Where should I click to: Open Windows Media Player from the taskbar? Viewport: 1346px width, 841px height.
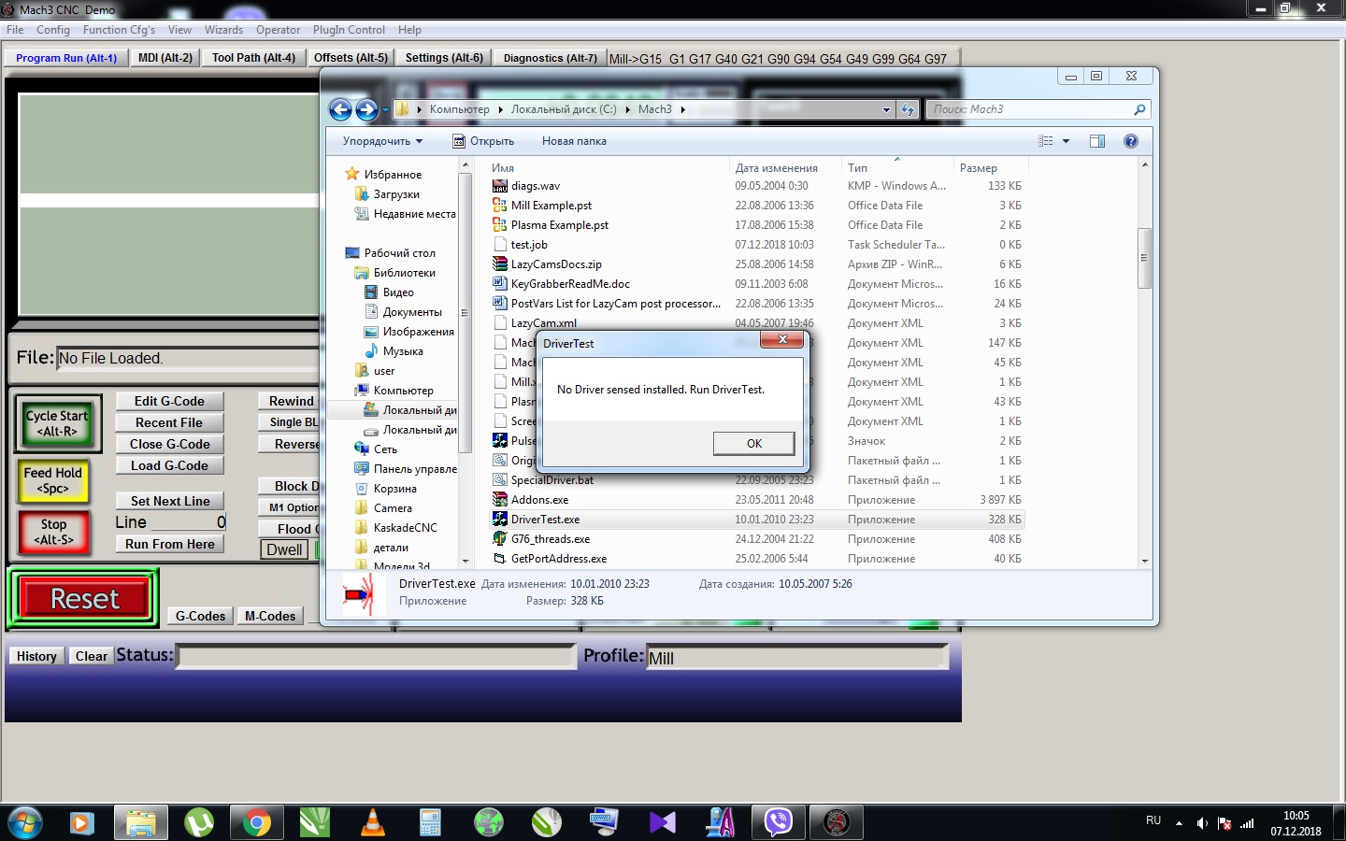point(81,822)
